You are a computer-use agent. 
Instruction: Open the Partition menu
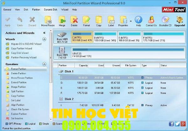[36, 10]
